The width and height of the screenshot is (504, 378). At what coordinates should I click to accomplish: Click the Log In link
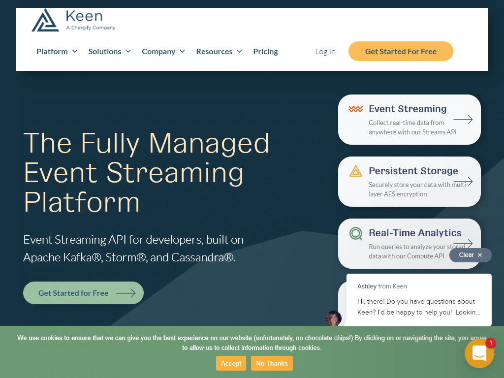coord(325,51)
